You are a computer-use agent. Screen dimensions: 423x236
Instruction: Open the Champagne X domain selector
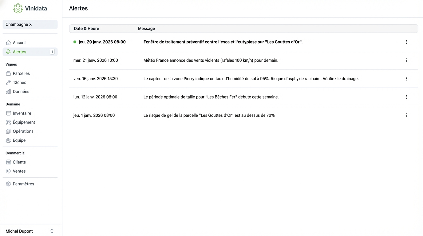click(30, 24)
